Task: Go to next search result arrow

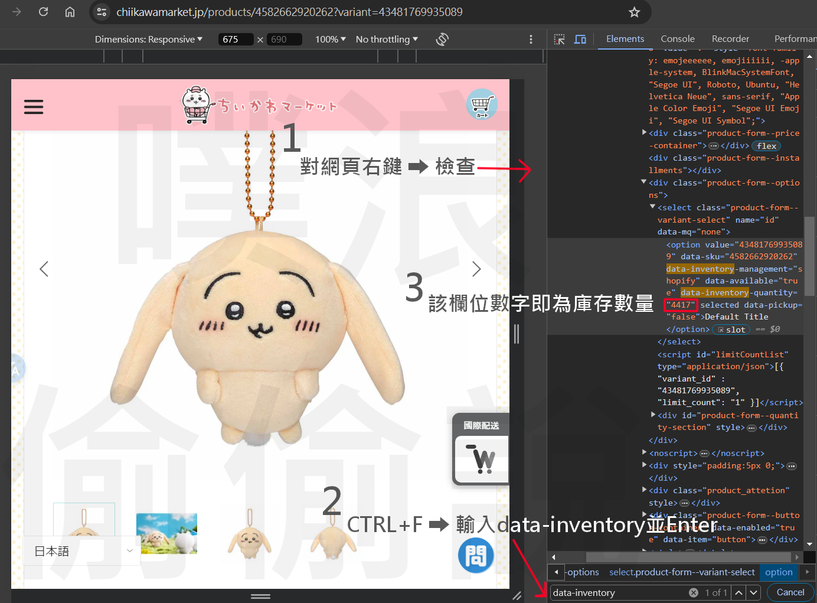Action: (x=753, y=592)
